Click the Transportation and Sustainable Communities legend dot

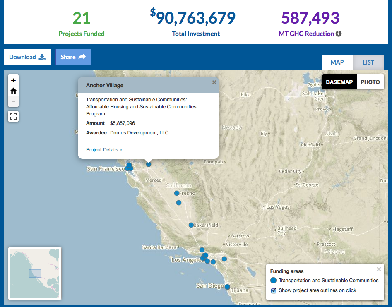click(x=274, y=281)
